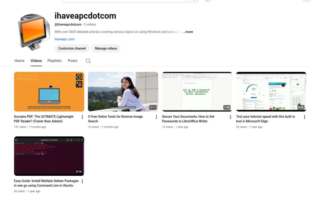This screenshot has width=311, height=197.
Task: Open options menu for Sumatra PDF video
Action: click(x=82, y=117)
